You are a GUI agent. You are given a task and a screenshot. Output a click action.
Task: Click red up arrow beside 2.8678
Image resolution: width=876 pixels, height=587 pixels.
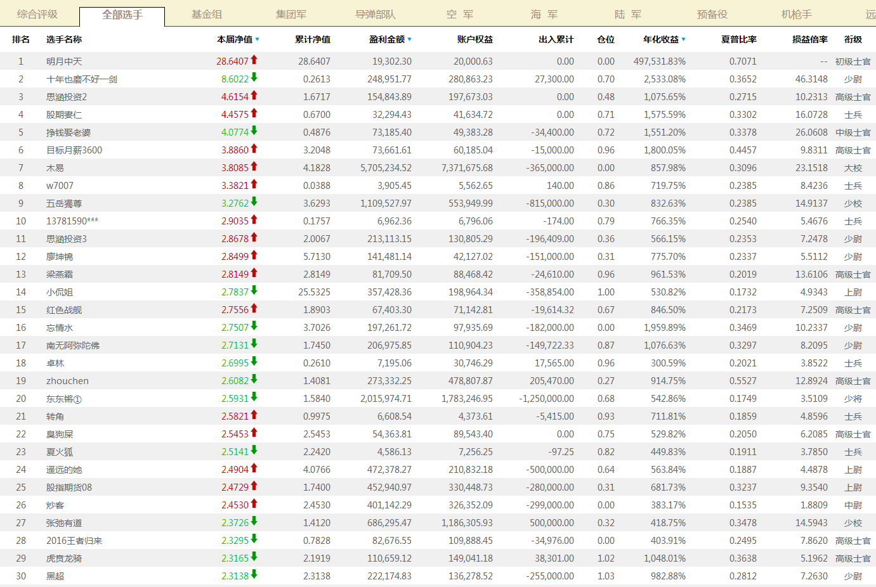point(254,237)
